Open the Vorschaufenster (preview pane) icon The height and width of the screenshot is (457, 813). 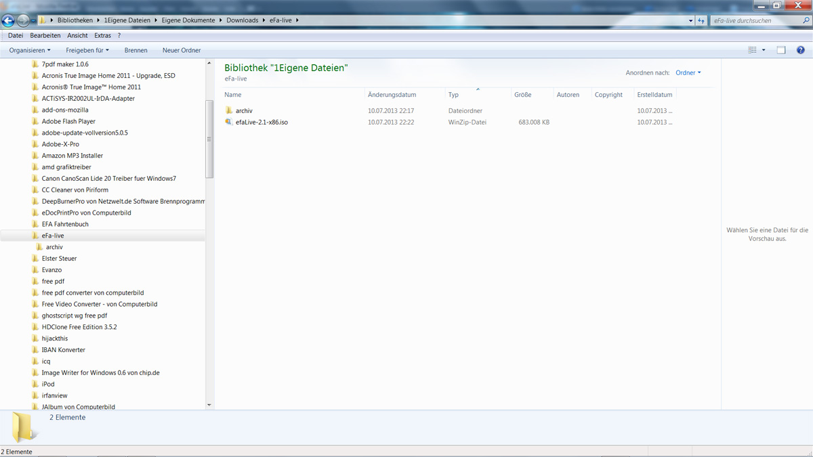pyautogui.click(x=781, y=49)
